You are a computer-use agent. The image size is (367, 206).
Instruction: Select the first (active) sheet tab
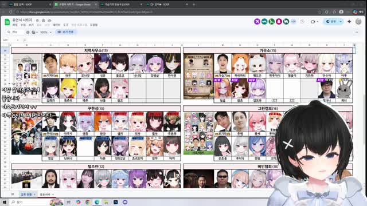(28, 194)
